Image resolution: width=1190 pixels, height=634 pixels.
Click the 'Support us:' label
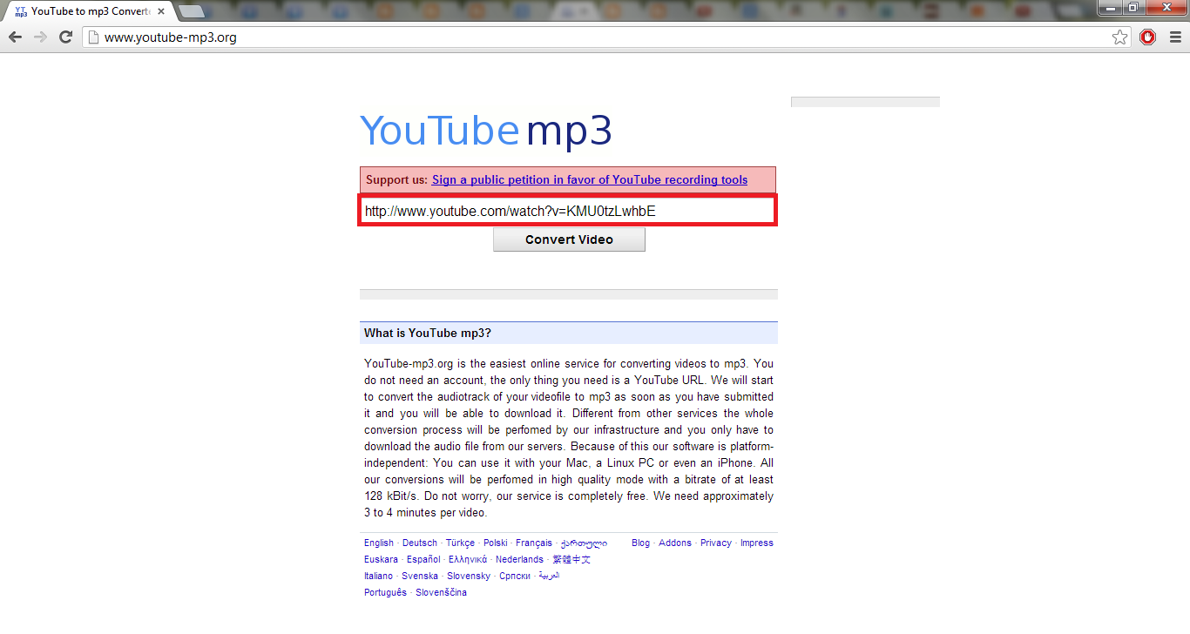pos(396,180)
